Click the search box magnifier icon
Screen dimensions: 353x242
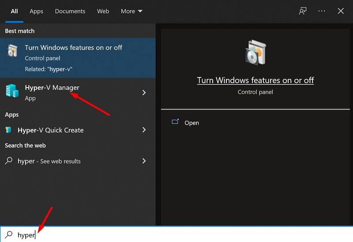(x=8, y=234)
